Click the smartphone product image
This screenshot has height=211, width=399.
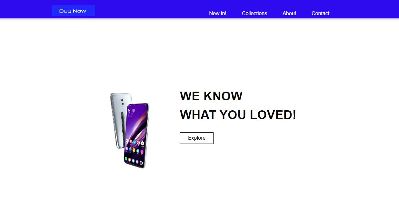[129, 131]
